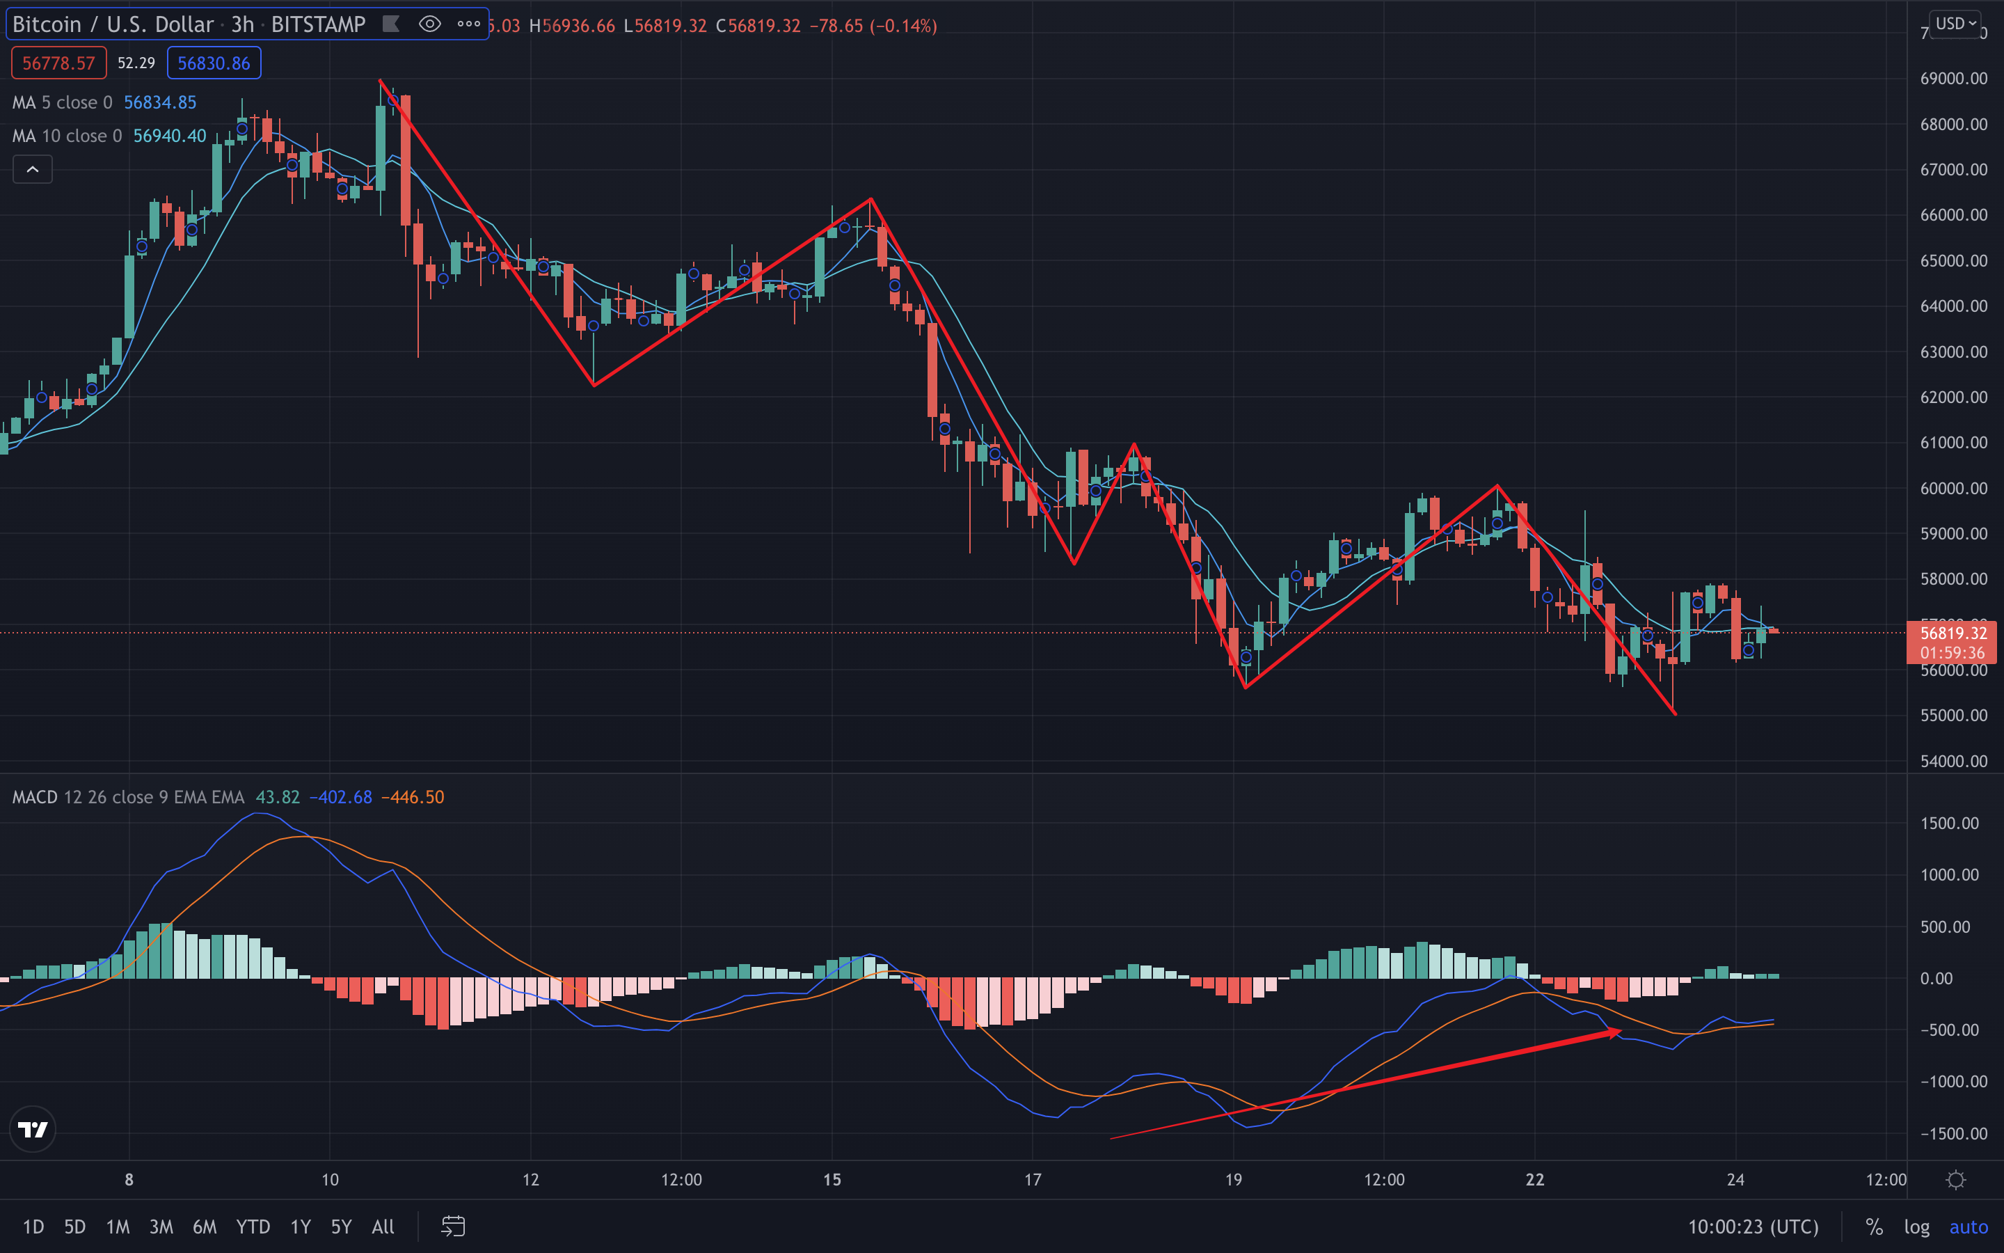Click the blue buy price 56830.86 button
Viewport: 2004px width, 1253px height.
(214, 63)
